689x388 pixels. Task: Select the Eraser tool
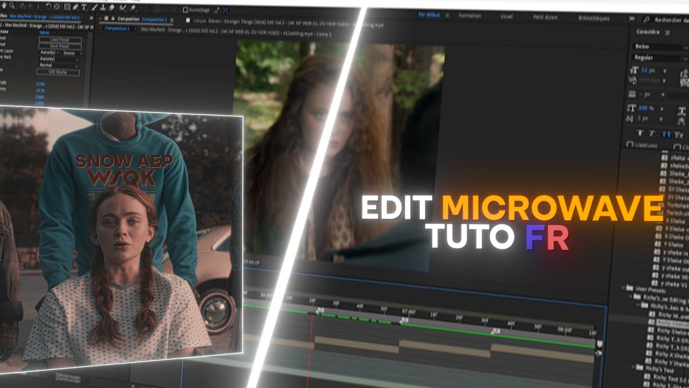point(111,8)
